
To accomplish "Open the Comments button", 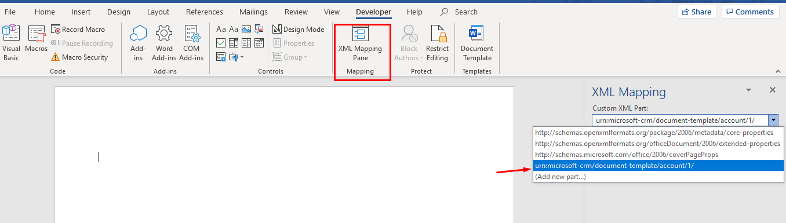I will pyautogui.click(x=750, y=12).
